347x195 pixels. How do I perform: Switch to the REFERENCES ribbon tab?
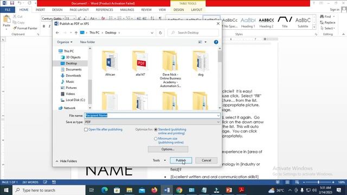(x=105, y=10)
